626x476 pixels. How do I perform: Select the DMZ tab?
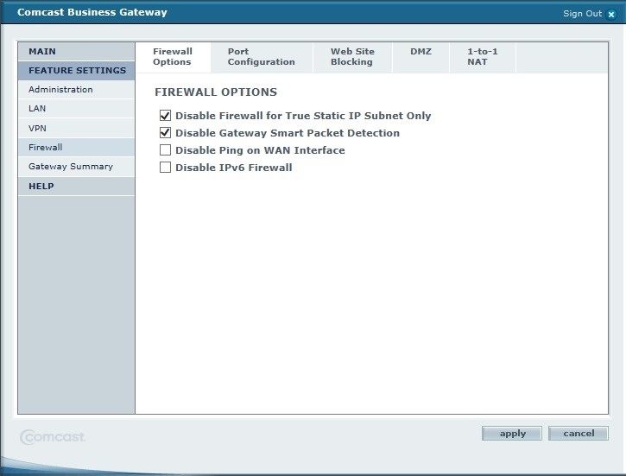(x=420, y=57)
